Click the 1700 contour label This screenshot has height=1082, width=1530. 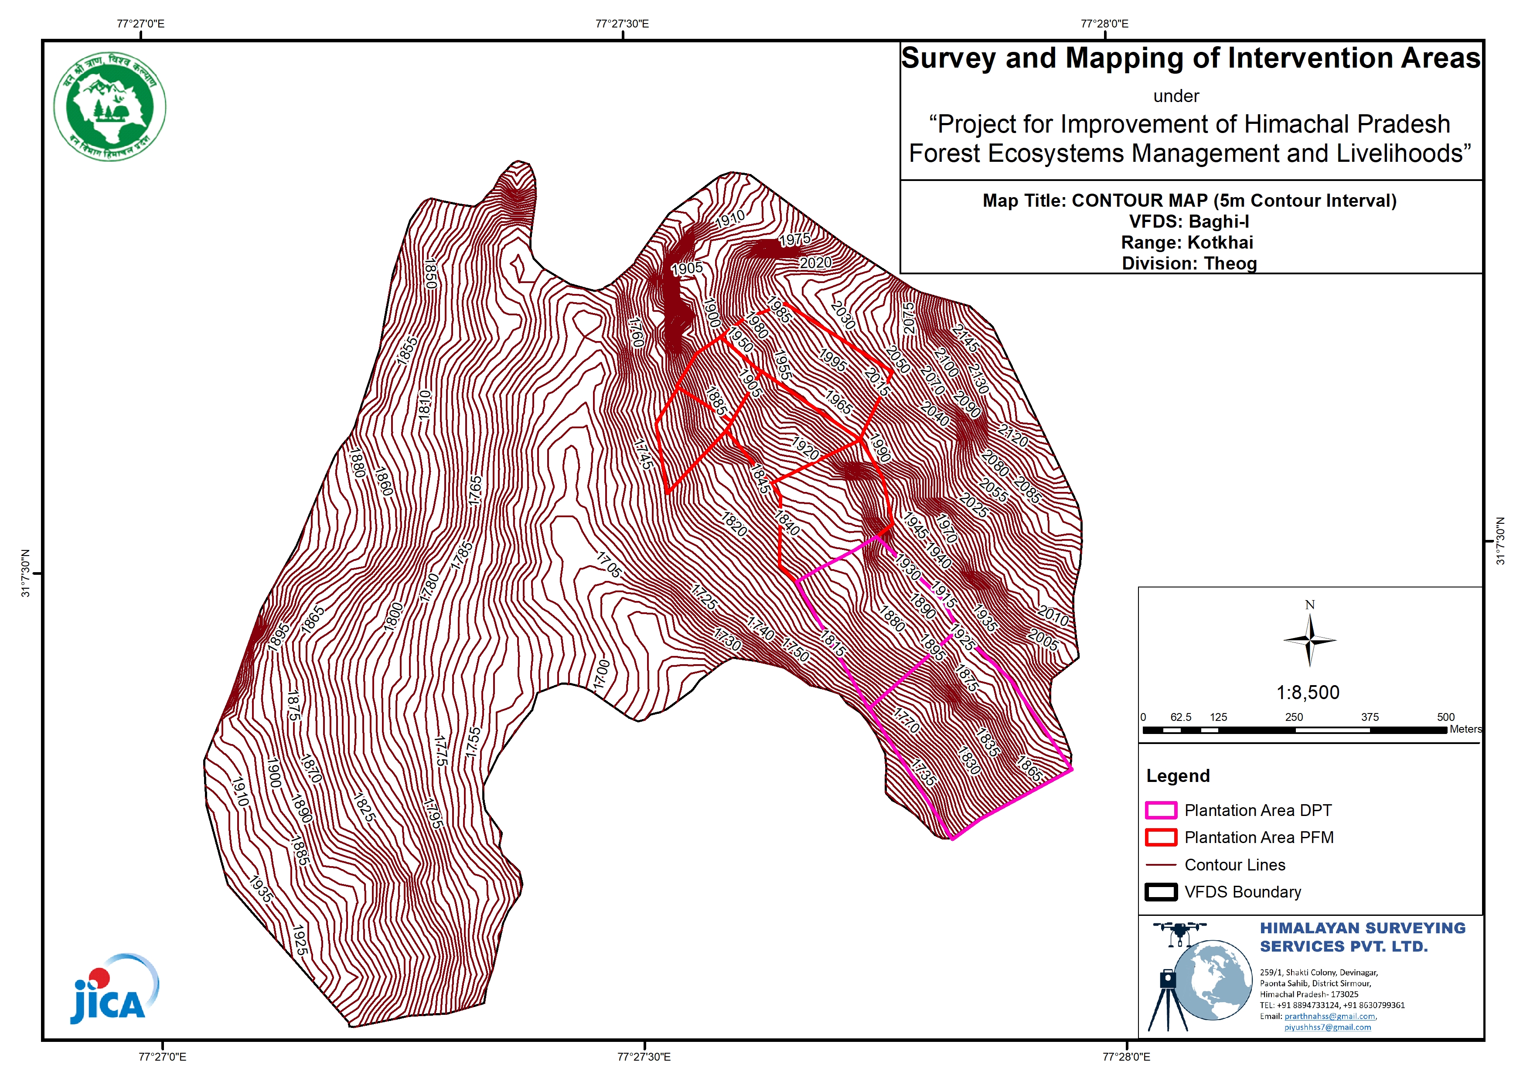tap(601, 674)
